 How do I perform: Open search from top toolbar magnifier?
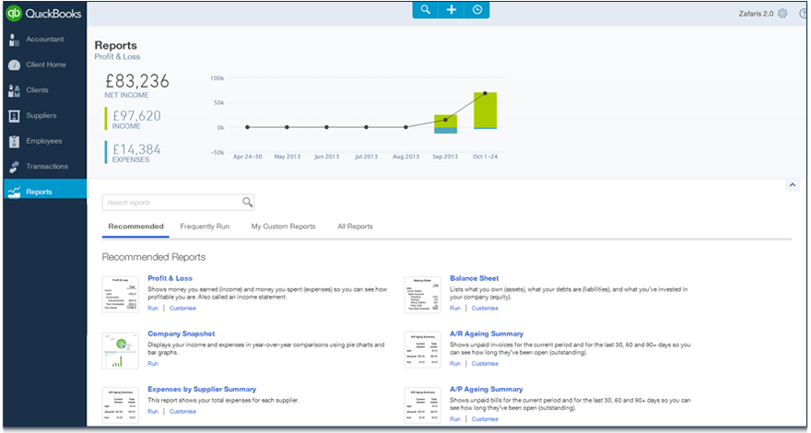(x=425, y=10)
